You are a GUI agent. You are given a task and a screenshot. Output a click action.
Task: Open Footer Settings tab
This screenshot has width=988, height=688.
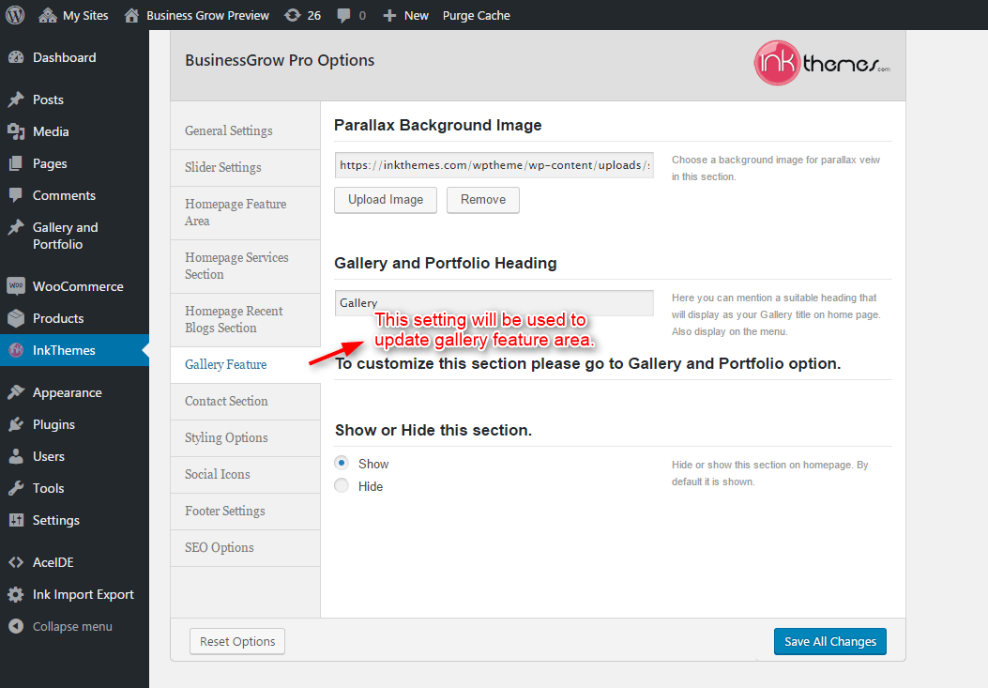coord(245,511)
